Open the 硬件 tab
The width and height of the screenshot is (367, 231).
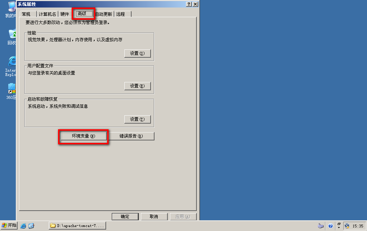coord(65,14)
